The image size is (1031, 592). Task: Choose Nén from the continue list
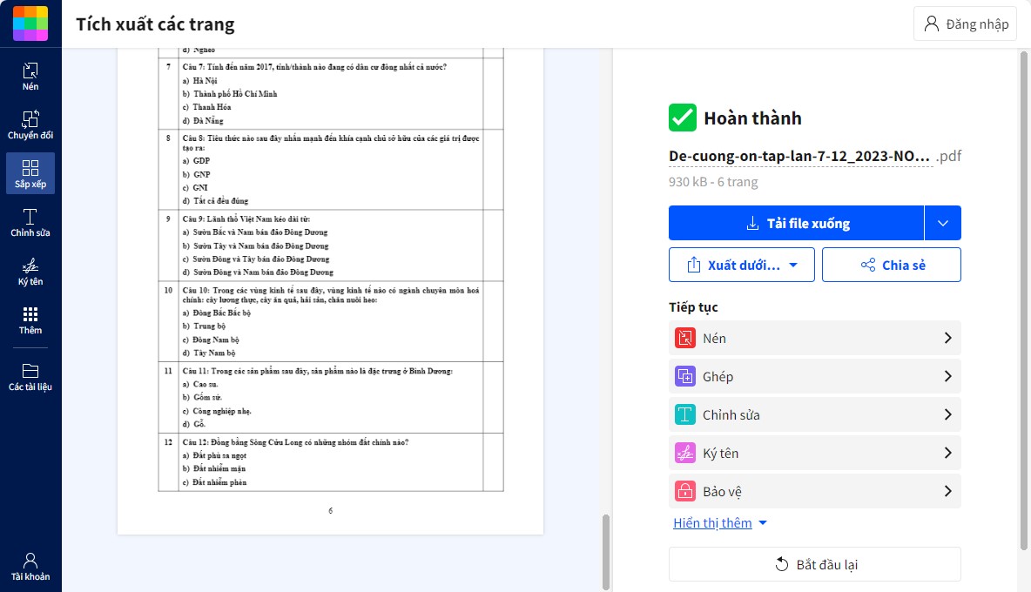pos(814,338)
